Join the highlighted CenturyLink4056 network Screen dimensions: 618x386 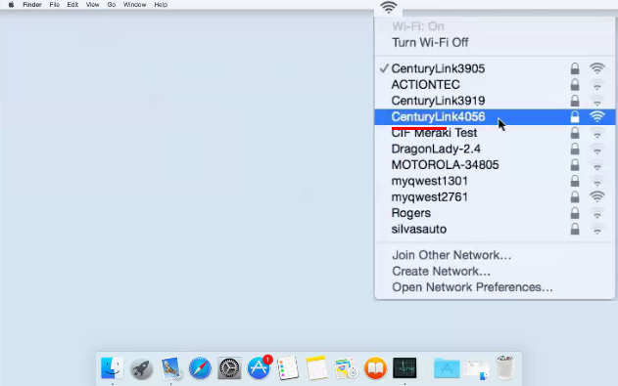[495, 116]
